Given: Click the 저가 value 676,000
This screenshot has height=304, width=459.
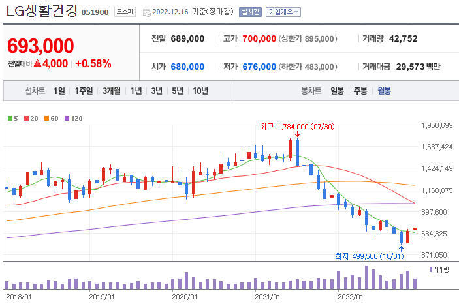Looking at the screenshot, I should 259,67.
